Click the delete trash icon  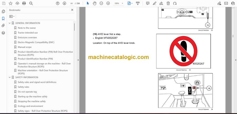[168, 3]
